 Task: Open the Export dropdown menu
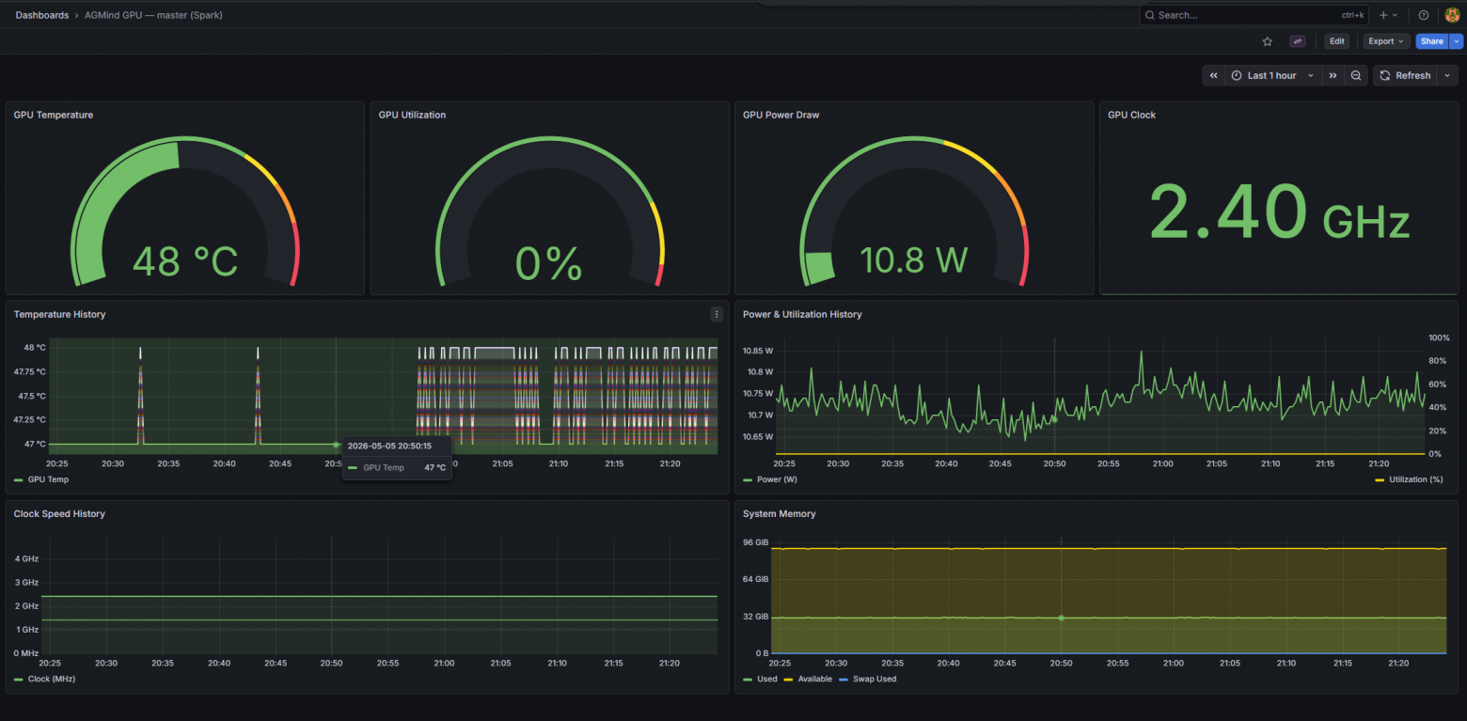(1387, 41)
